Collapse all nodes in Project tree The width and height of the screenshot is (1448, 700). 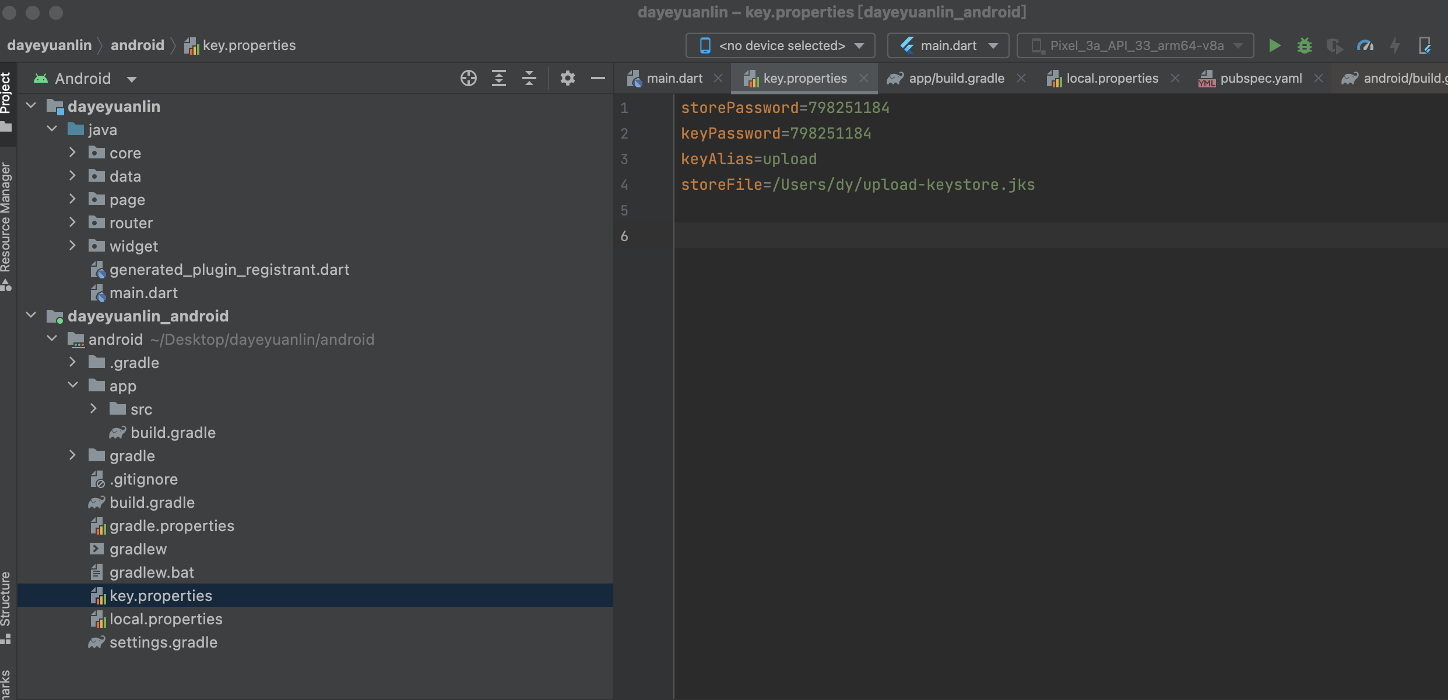tap(529, 78)
